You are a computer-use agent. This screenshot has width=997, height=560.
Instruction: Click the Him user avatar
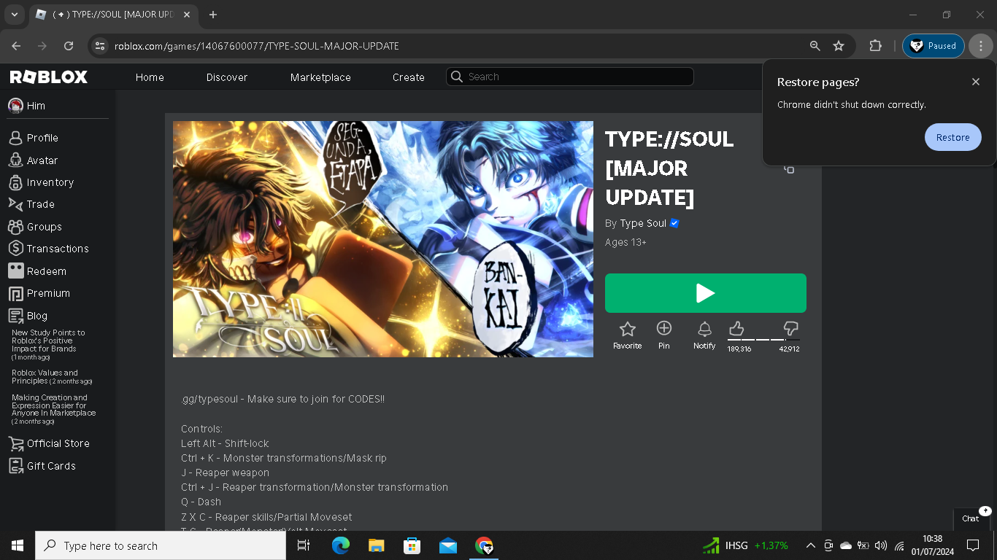pyautogui.click(x=15, y=106)
